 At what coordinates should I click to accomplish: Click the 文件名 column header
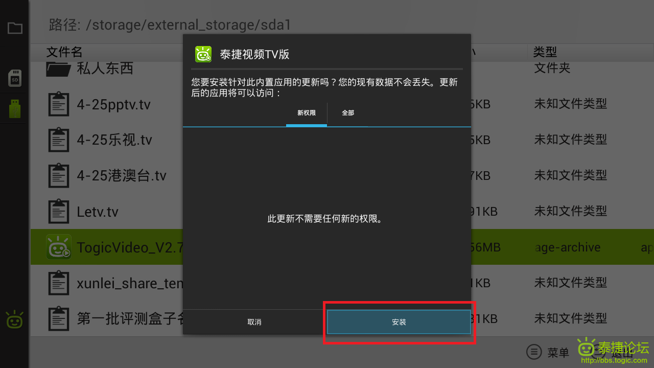[x=64, y=52]
